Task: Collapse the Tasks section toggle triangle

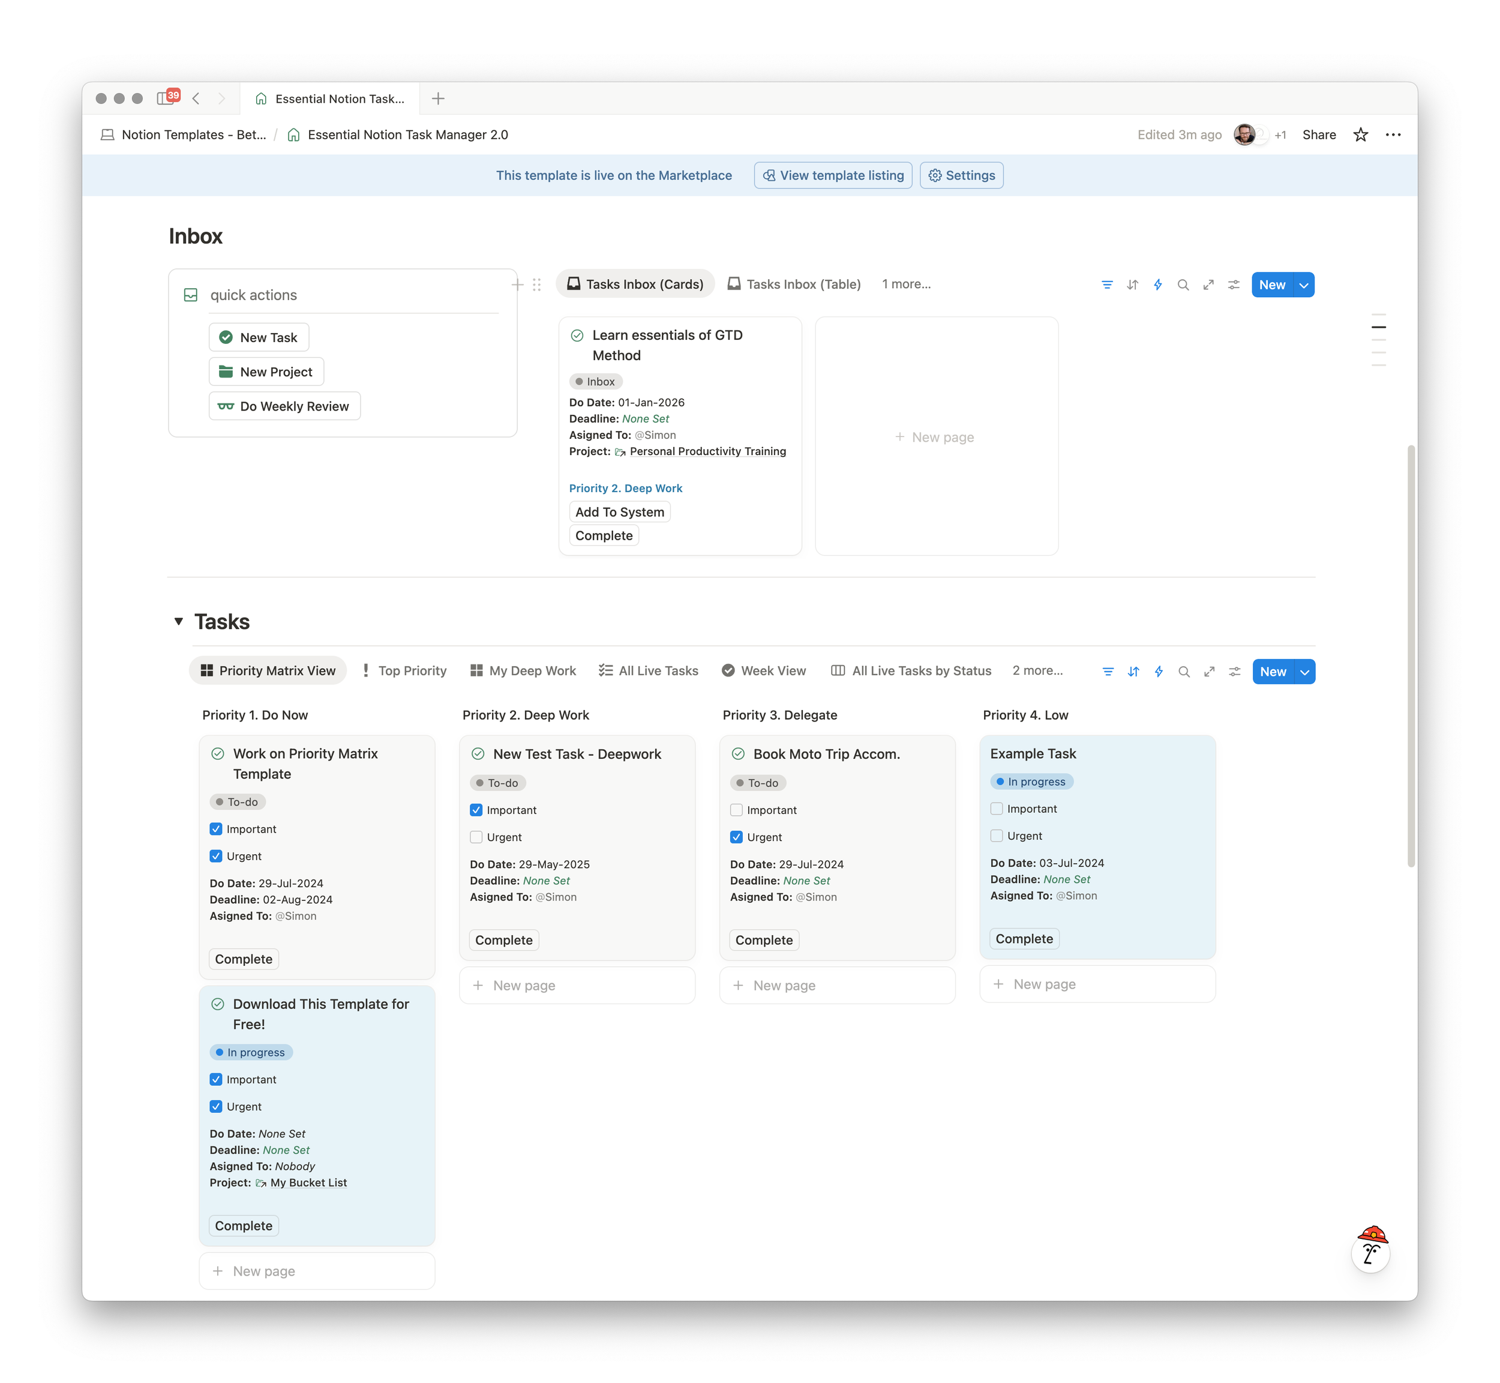Action: click(179, 621)
